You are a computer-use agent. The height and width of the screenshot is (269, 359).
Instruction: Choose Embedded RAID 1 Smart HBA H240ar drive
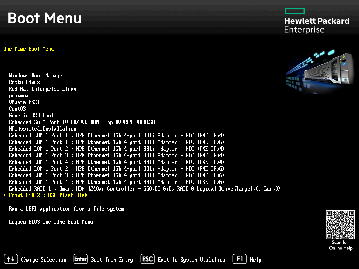pos(144,189)
